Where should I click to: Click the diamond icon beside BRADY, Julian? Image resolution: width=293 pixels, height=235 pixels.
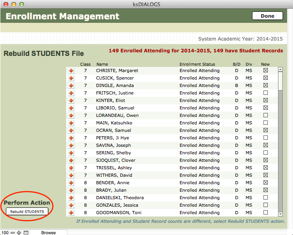[71, 191]
